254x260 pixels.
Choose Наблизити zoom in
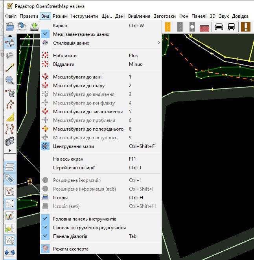(101, 55)
